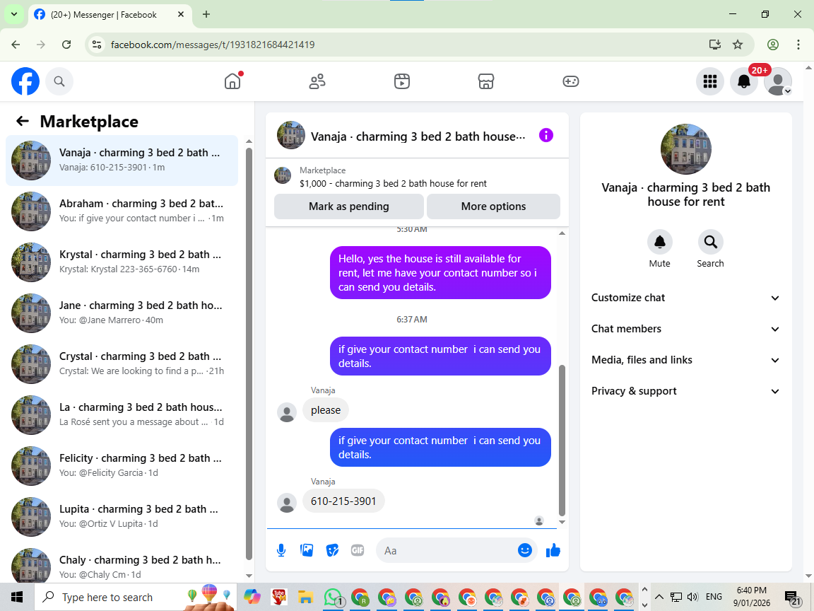This screenshot has width=814, height=611.
Task: Open Felicity conversation in list
Action: [122, 465]
